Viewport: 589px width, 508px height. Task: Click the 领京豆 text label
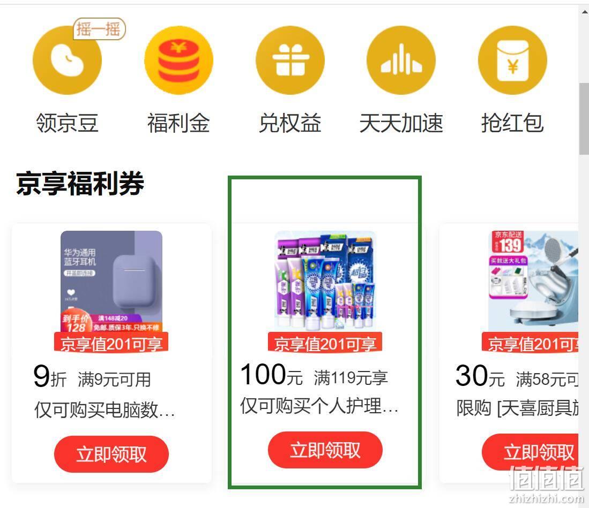(x=67, y=123)
